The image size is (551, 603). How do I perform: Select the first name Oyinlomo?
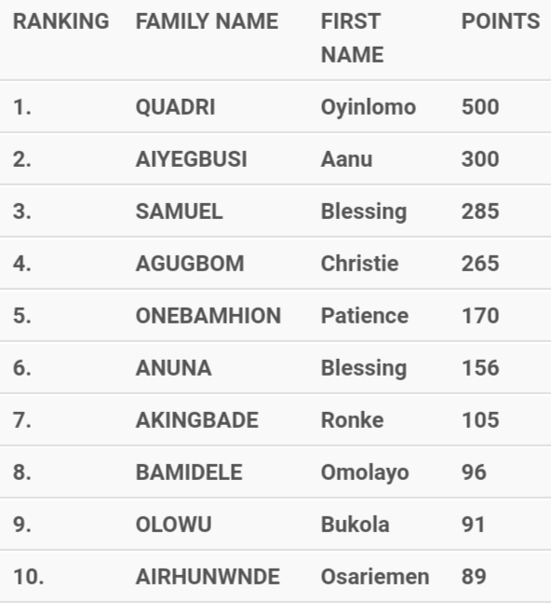(x=369, y=108)
